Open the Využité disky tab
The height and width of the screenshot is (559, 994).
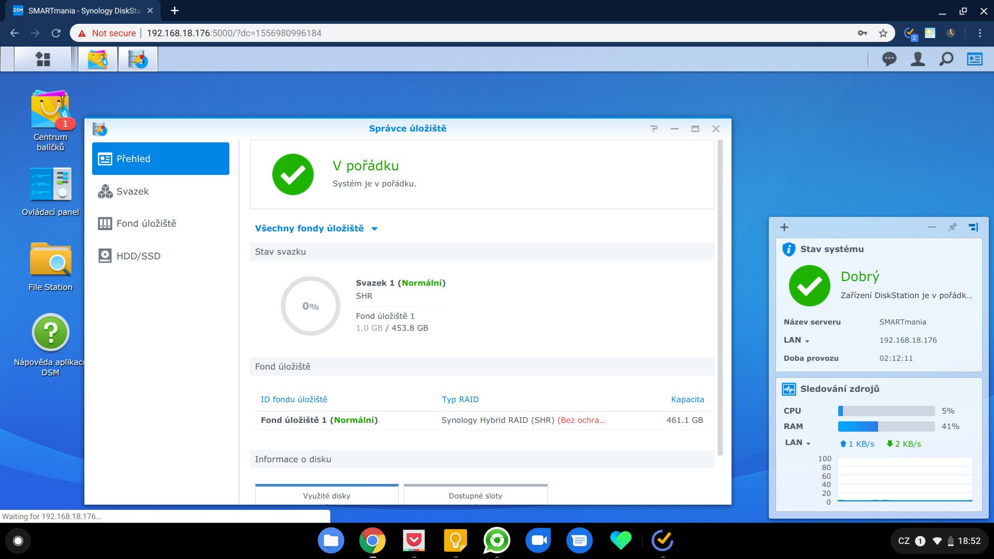pyautogui.click(x=327, y=495)
